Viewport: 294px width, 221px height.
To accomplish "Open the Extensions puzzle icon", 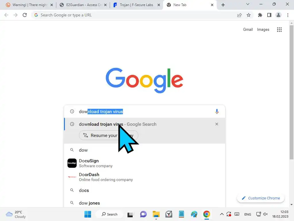I will (x=260, y=15).
